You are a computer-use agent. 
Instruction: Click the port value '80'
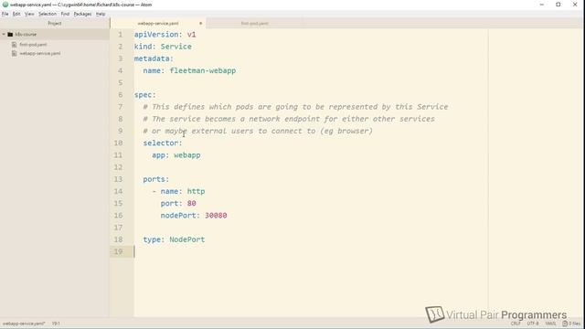click(191, 203)
